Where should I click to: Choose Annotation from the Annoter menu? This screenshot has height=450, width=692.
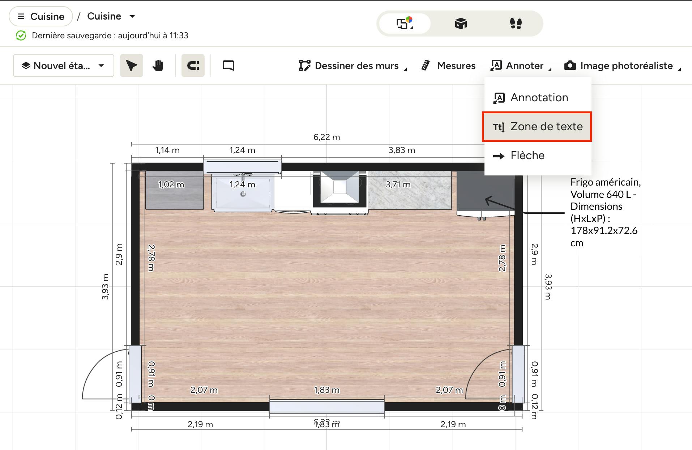click(x=538, y=98)
